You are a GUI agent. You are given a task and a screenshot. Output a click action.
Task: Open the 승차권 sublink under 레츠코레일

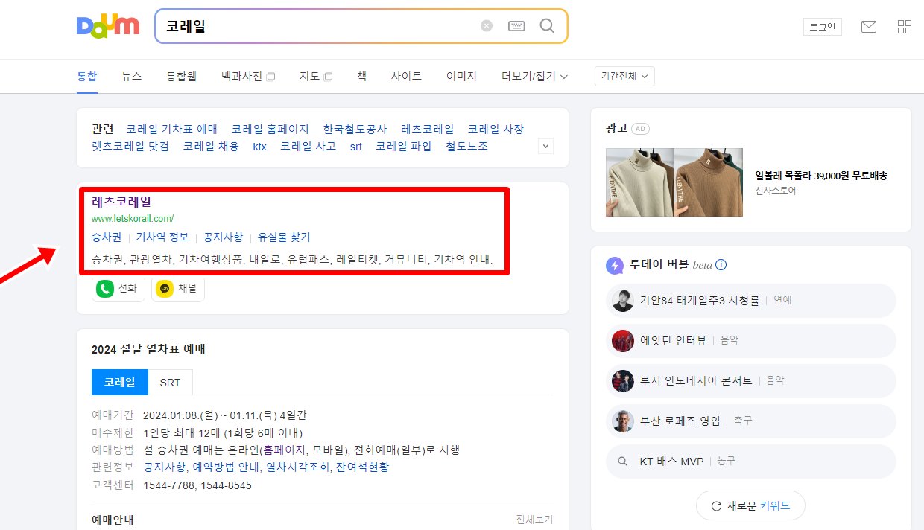click(106, 237)
